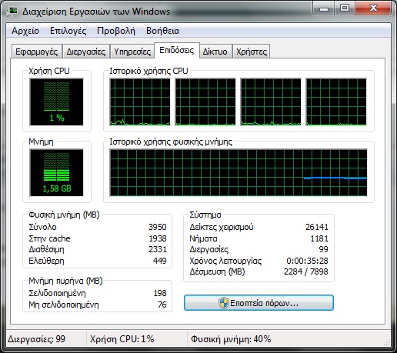397x353 pixels.
Task: Click the Μνήμη group label
Action: coord(41,142)
